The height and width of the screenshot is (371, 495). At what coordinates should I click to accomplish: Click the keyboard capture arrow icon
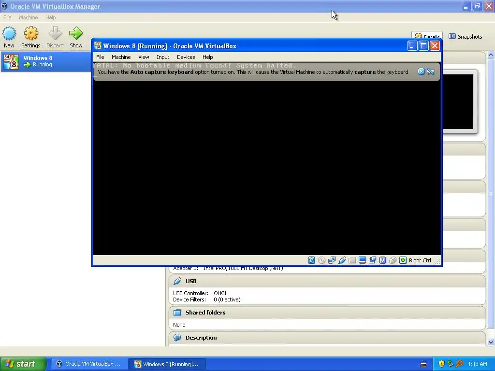pos(403,260)
